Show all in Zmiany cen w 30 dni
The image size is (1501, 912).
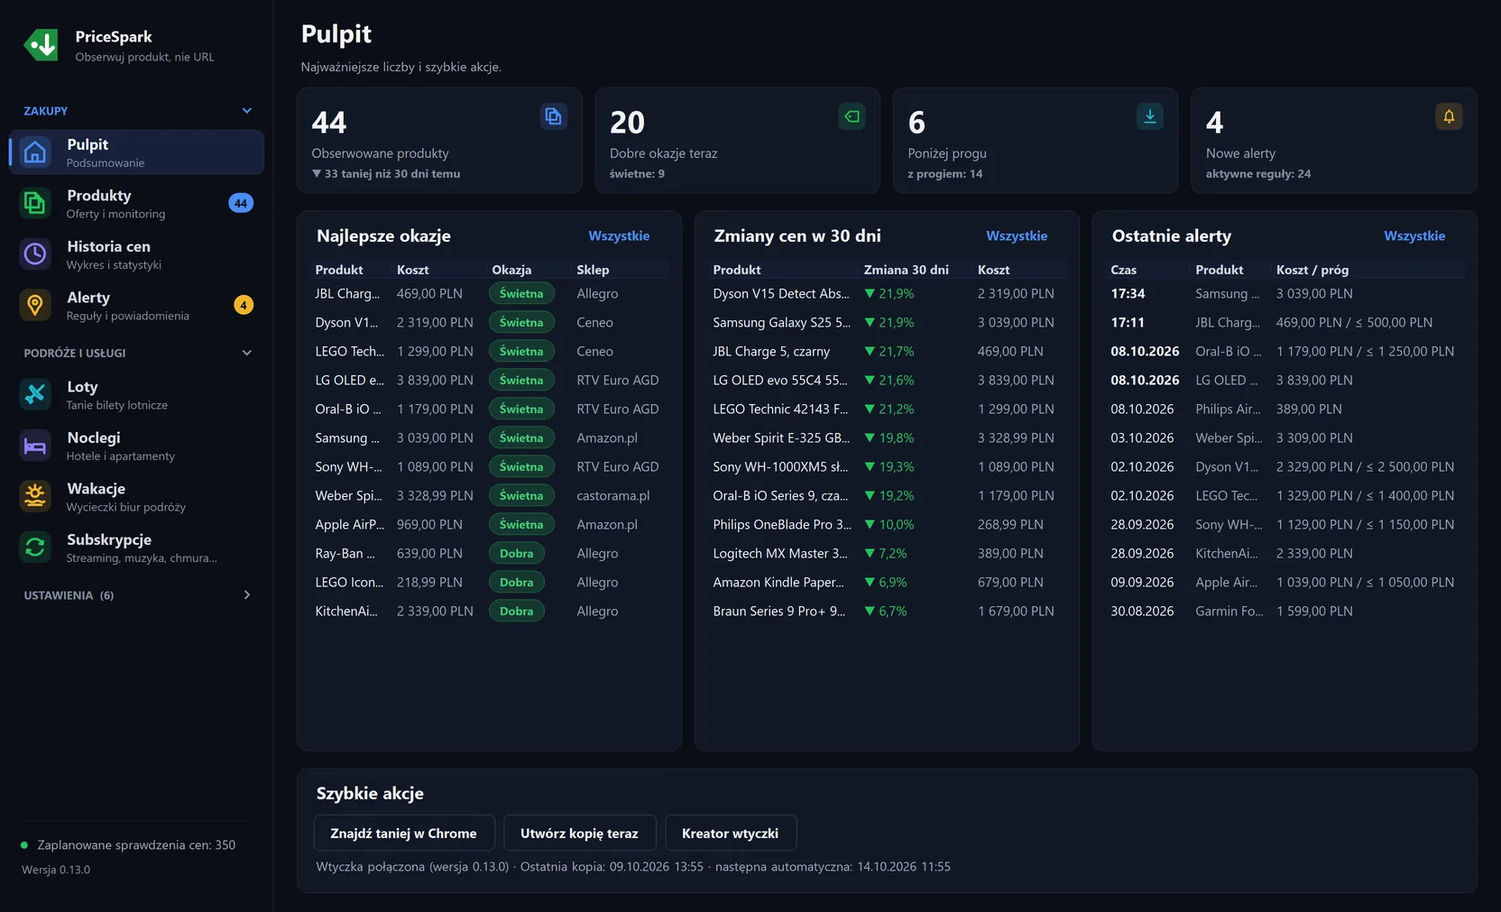tap(1017, 235)
